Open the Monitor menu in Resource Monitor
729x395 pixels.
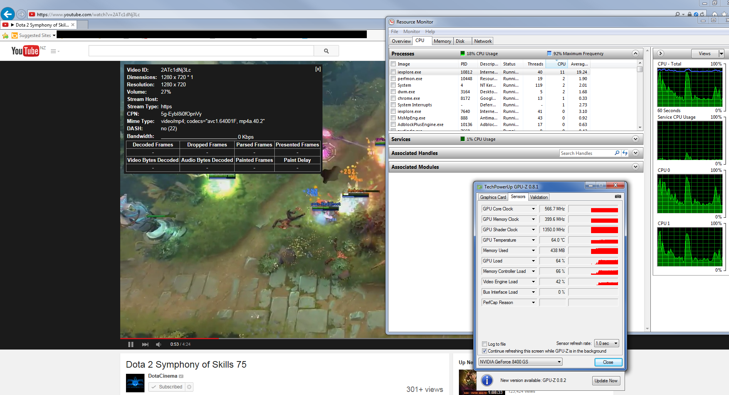(412, 32)
